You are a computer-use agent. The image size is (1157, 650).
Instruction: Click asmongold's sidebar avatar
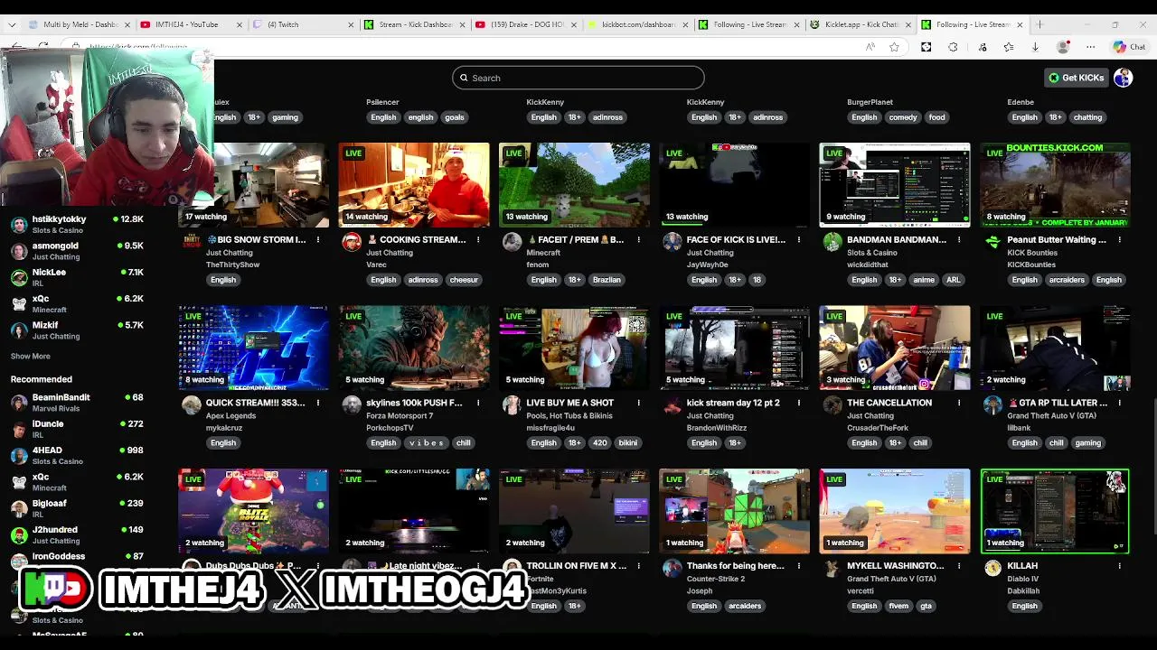[19, 251]
